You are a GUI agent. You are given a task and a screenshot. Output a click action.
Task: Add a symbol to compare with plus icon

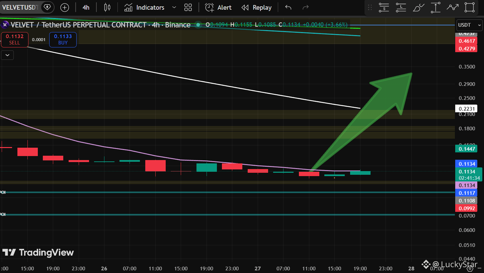[x=65, y=7]
